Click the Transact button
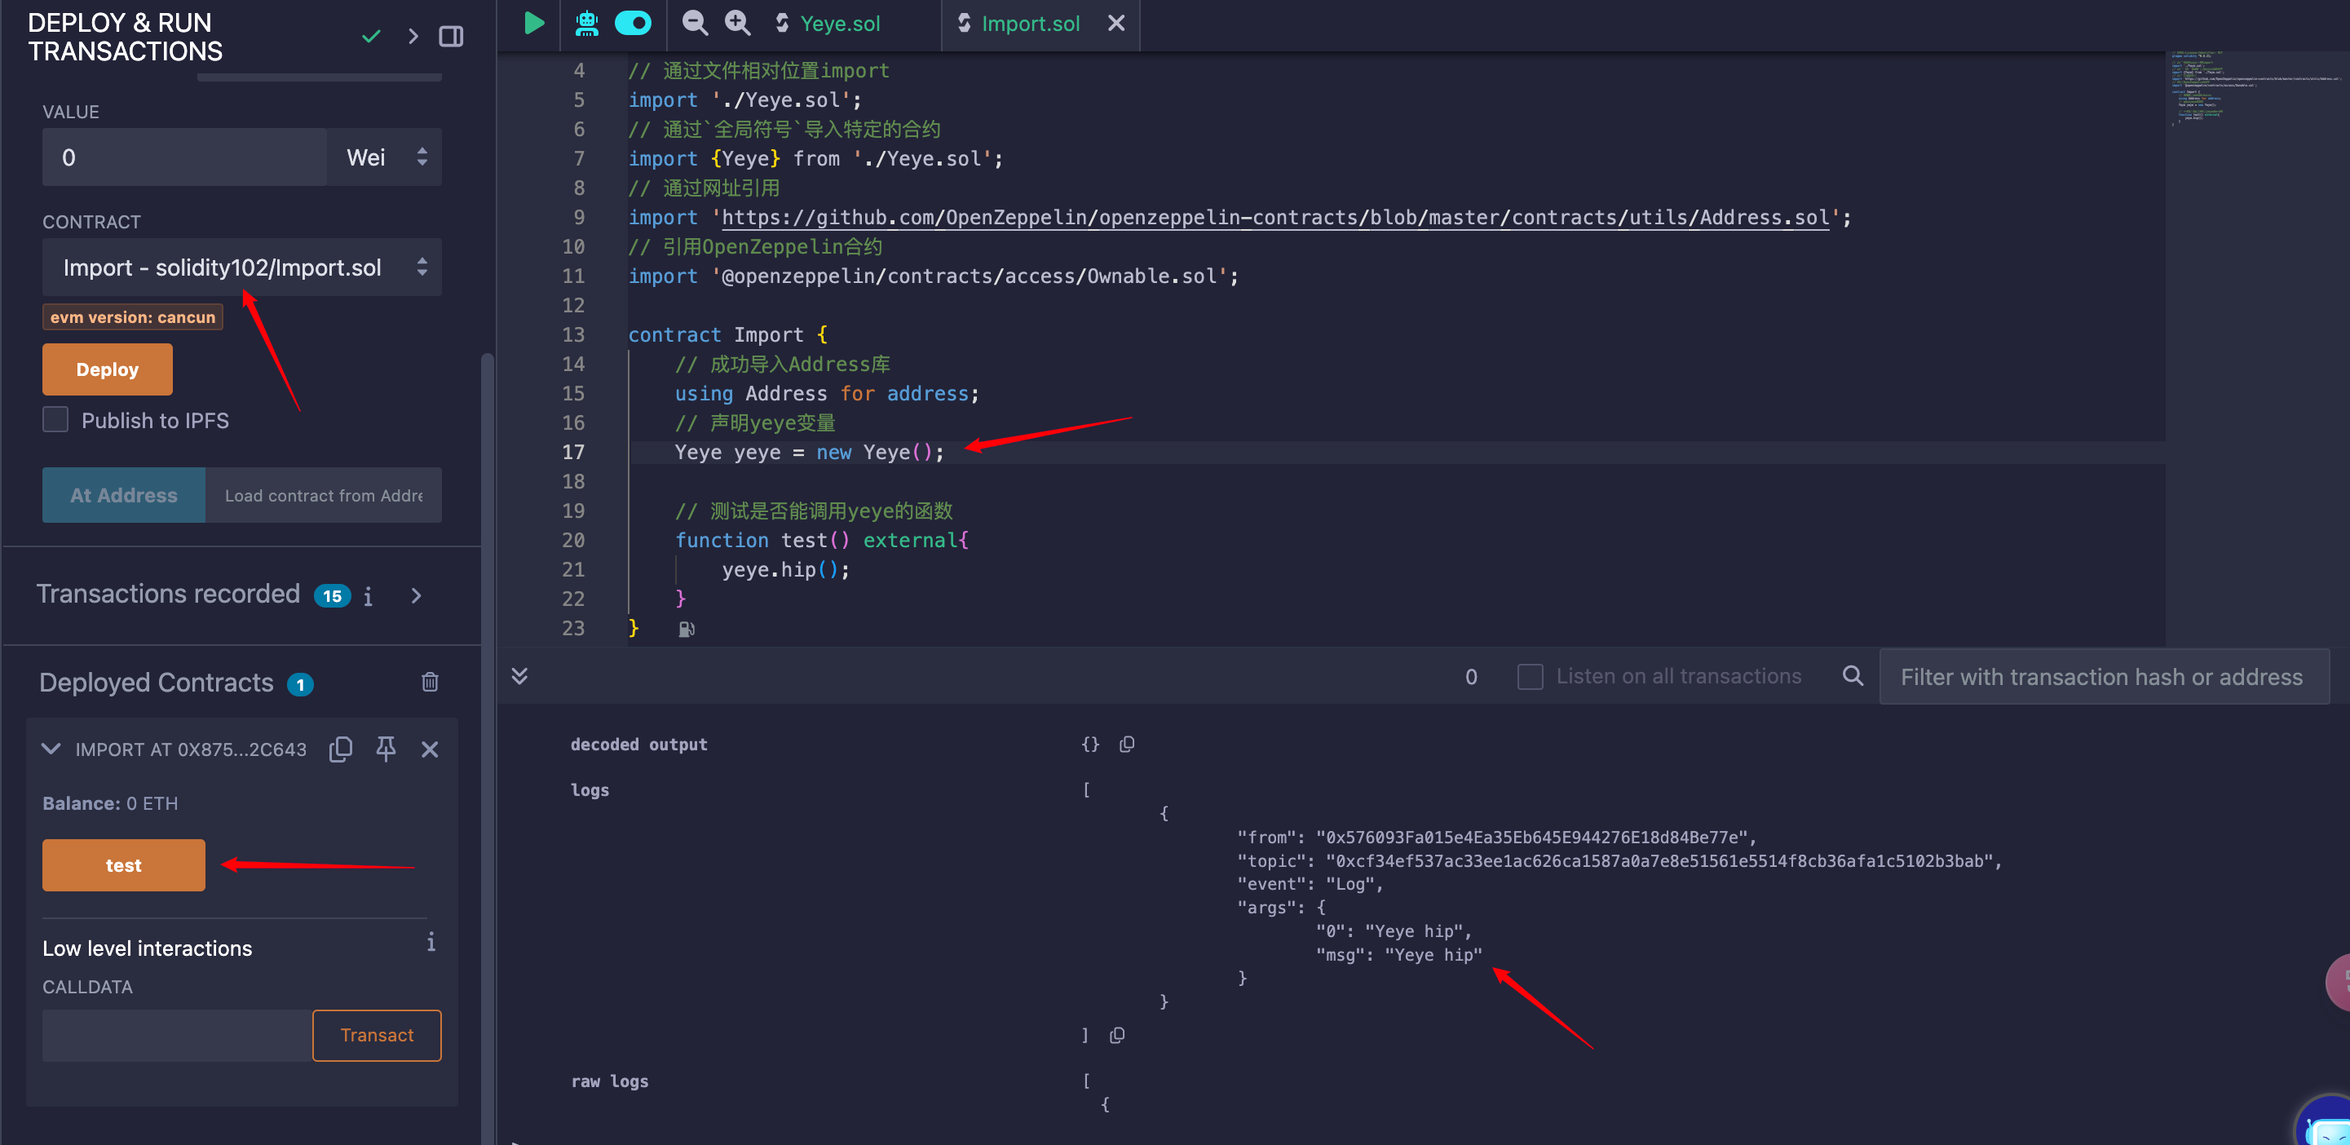 pos(377,1036)
